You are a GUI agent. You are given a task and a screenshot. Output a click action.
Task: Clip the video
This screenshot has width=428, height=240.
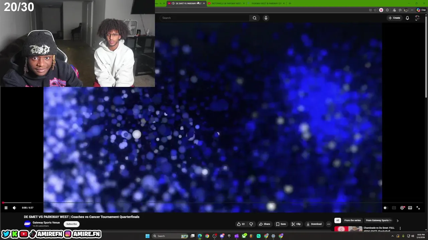click(296, 224)
